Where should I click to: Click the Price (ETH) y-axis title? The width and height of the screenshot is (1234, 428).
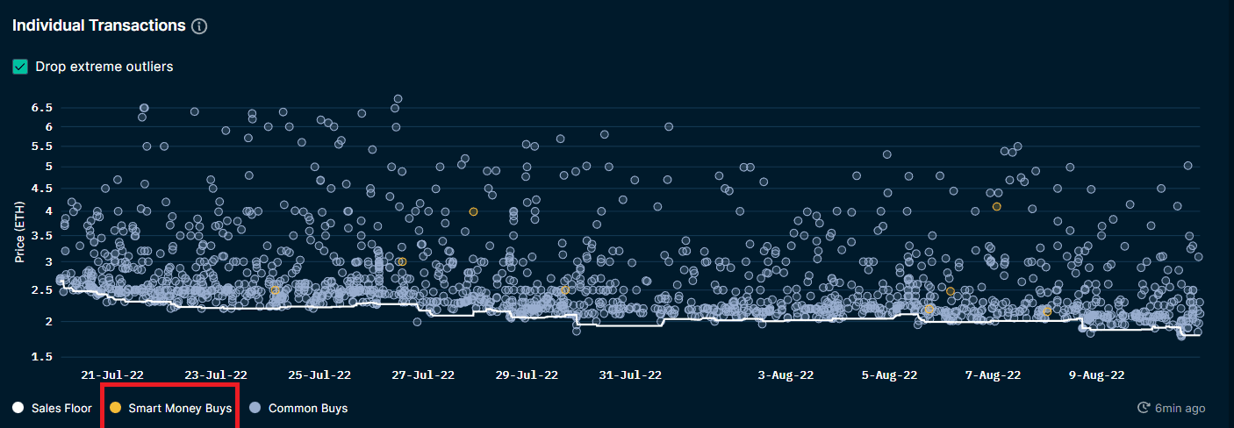[x=18, y=232]
